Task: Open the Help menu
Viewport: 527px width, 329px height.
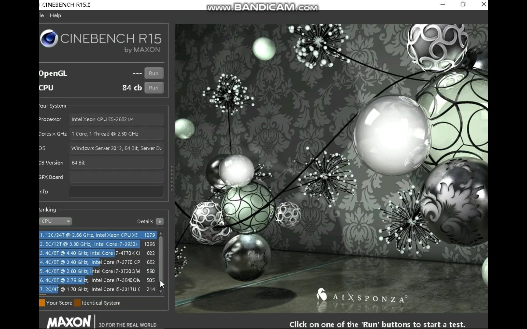Action: 56,15
